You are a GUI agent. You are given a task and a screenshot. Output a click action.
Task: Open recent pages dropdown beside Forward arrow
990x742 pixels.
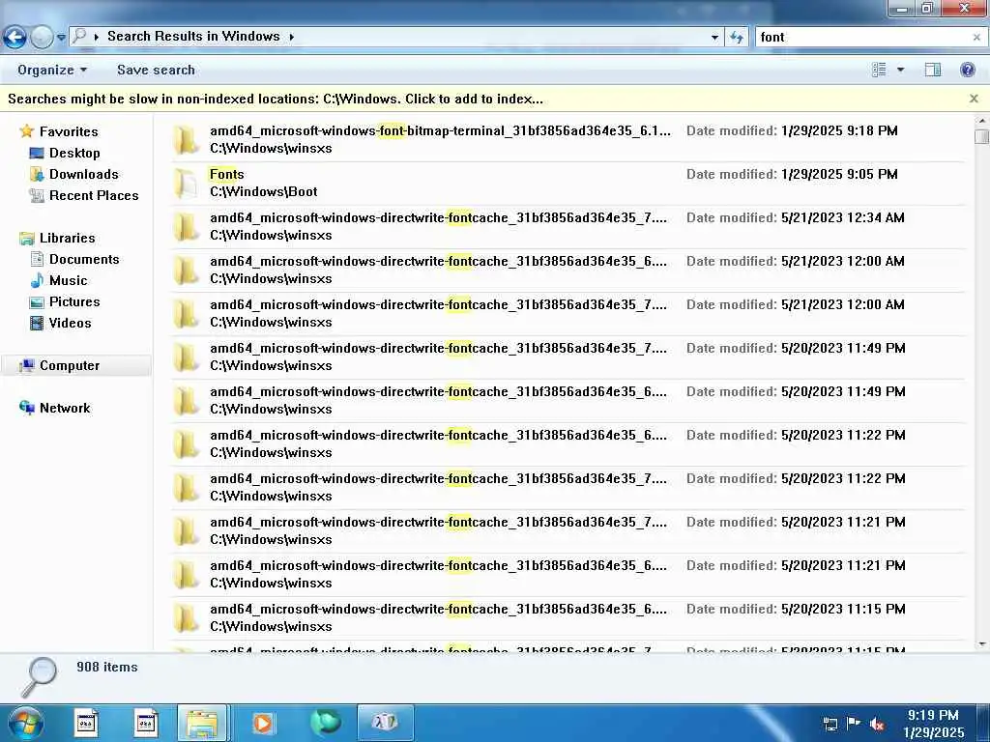point(61,38)
